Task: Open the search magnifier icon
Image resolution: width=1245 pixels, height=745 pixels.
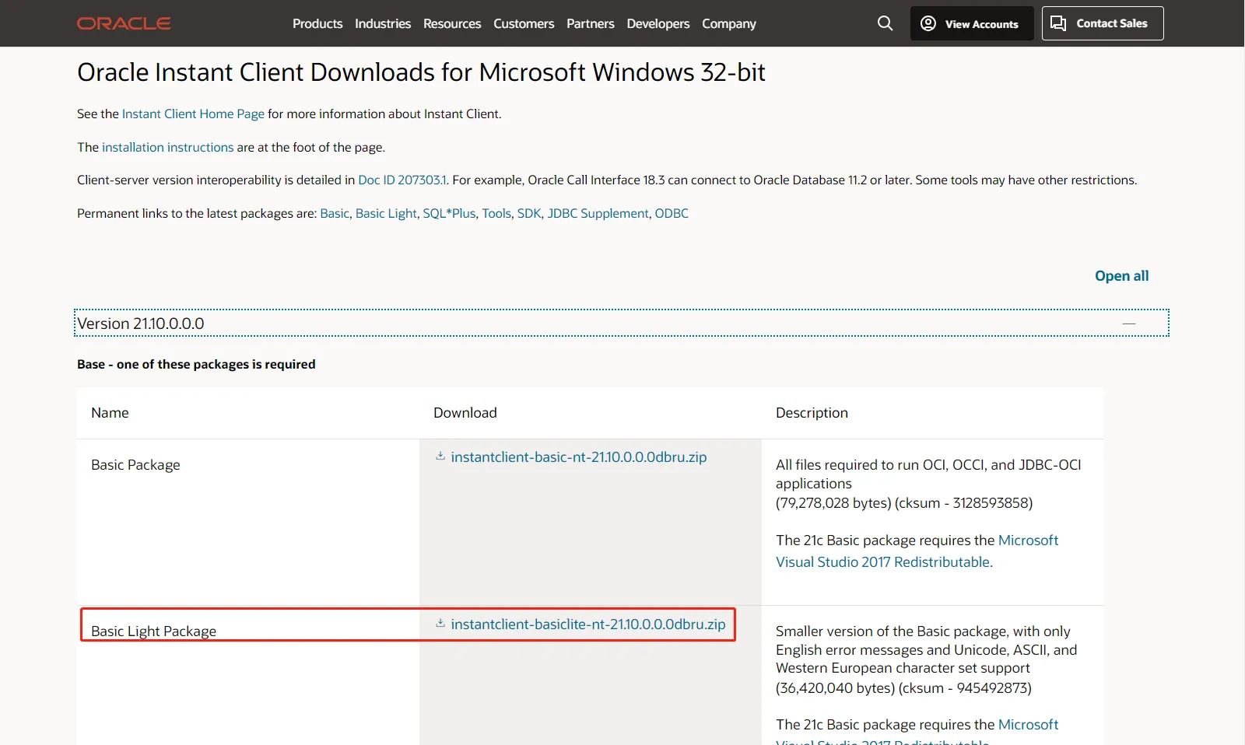Action: point(885,23)
